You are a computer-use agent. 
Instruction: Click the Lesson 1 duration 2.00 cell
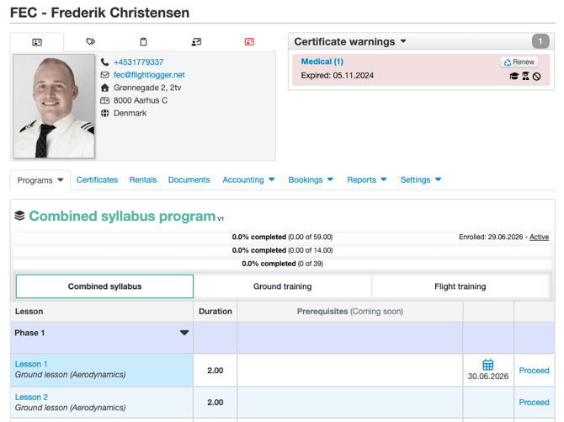(x=215, y=371)
